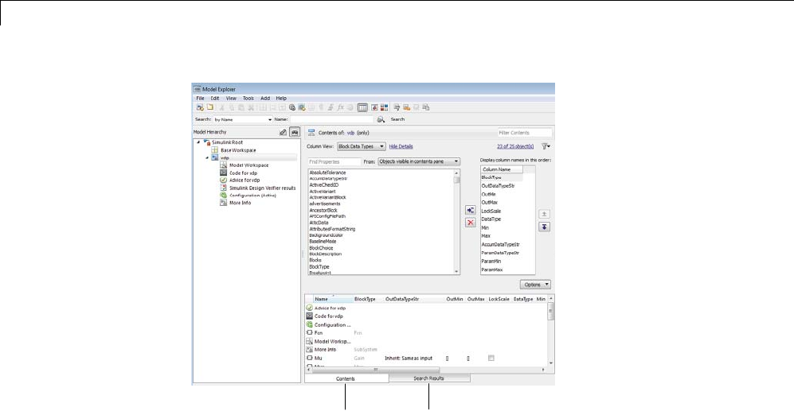Click the Model Workspace icon in the tree
The width and height of the screenshot is (794, 411).
coord(223,165)
